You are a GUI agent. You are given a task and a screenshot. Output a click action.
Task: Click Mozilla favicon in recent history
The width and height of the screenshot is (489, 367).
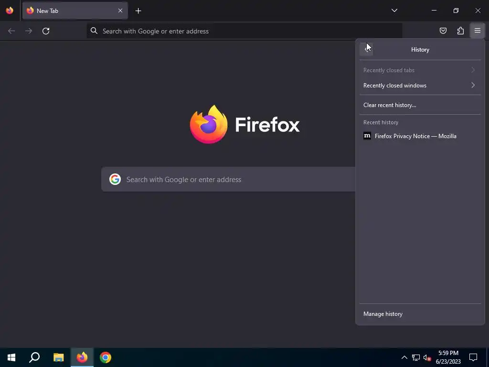tap(367, 136)
